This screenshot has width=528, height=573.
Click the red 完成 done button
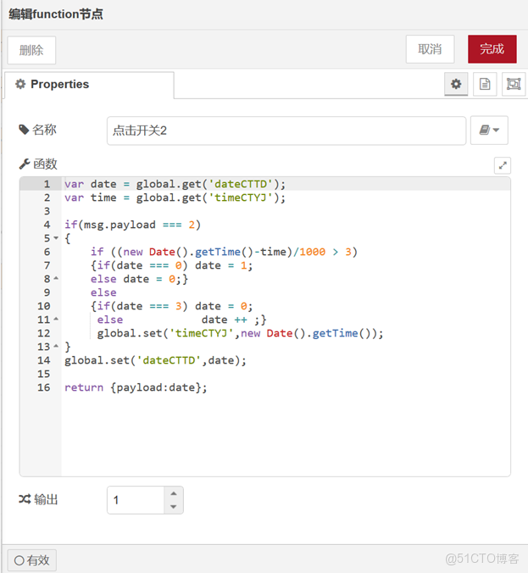[492, 49]
